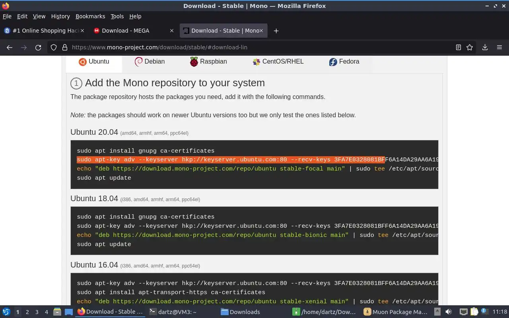The height and width of the screenshot is (318, 509).
Task: Click stable-focal echo command line
Action: click(x=258, y=169)
